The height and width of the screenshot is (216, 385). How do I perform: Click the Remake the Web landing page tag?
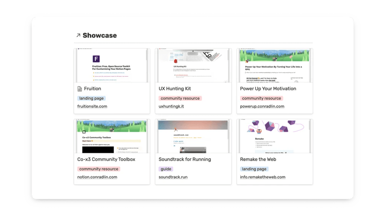(x=254, y=169)
